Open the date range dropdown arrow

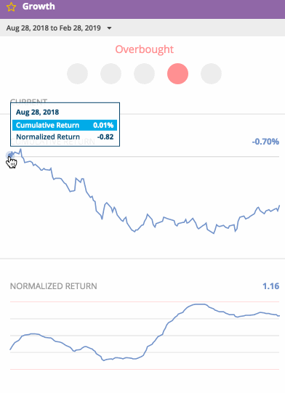(109, 28)
